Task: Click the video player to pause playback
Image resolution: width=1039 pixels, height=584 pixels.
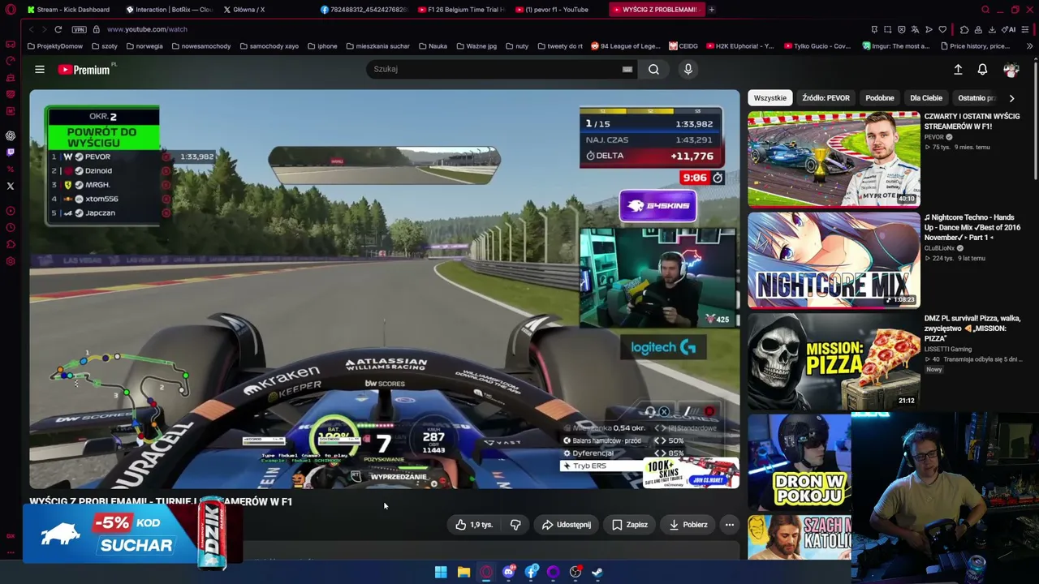Action: pyautogui.click(x=384, y=289)
